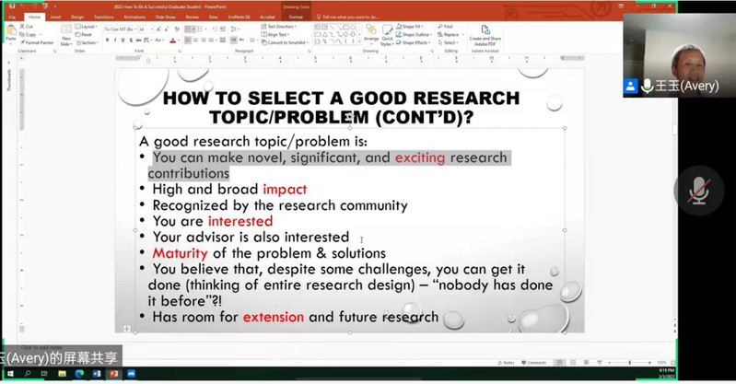Click the Format Painter tool

37,42
